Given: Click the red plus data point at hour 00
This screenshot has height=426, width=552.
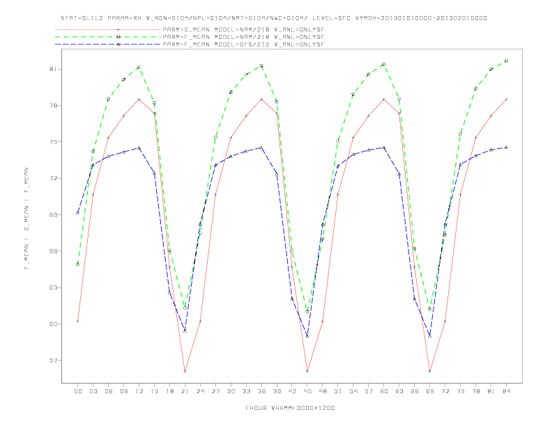Looking at the screenshot, I should pyautogui.click(x=78, y=321).
